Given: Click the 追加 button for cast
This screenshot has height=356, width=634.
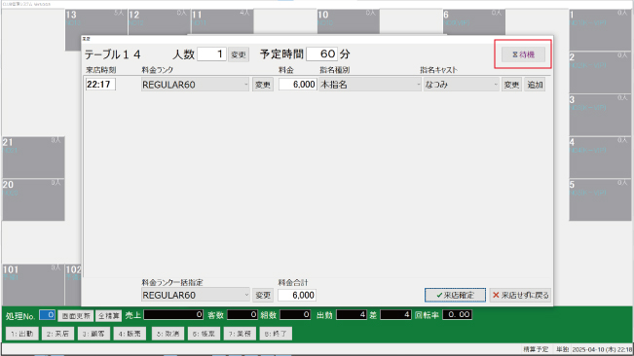Looking at the screenshot, I should click(535, 85).
